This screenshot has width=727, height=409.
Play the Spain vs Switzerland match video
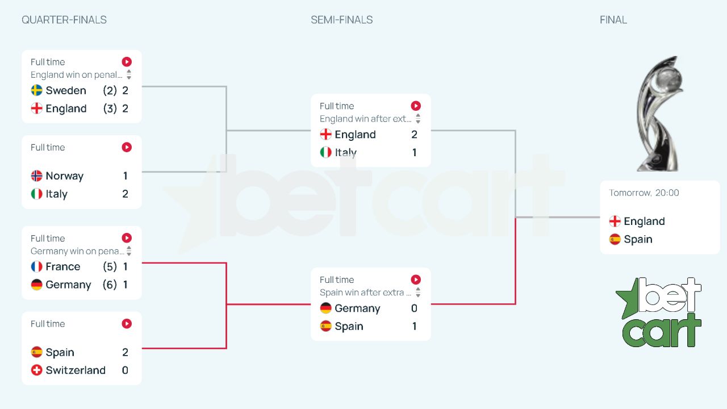click(x=127, y=324)
